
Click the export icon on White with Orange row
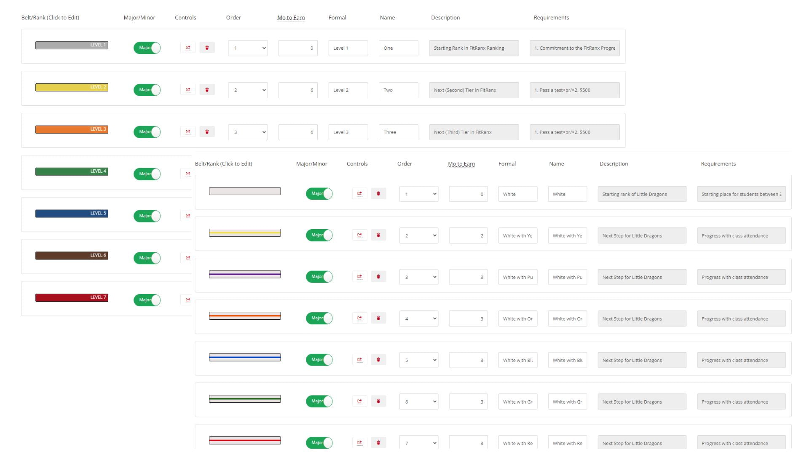pos(359,318)
